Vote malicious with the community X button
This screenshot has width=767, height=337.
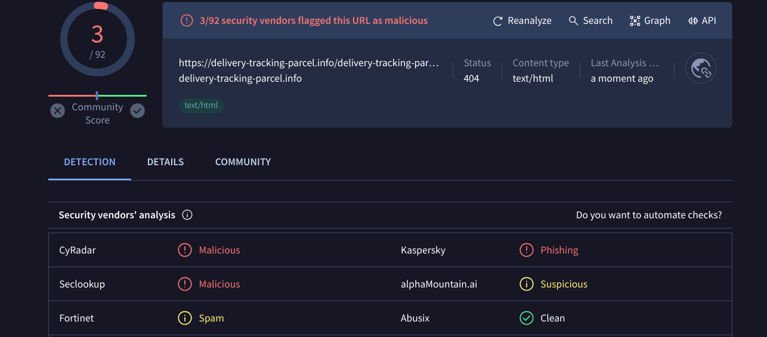(57, 111)
